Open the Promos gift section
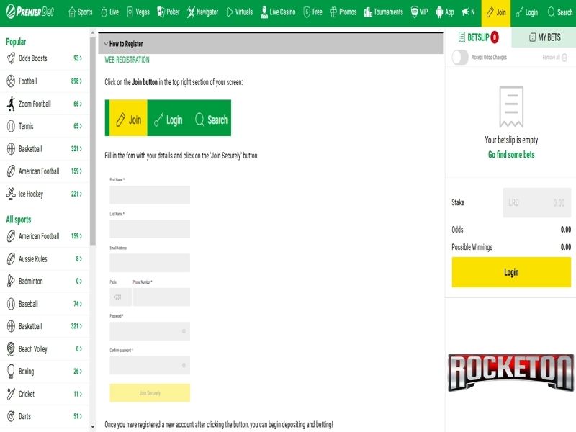This screenshot has height=432, width=576. coord(343,12)
